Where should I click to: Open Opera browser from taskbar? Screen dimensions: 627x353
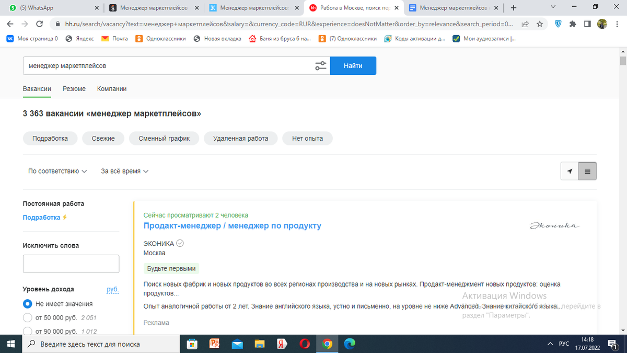305,344
